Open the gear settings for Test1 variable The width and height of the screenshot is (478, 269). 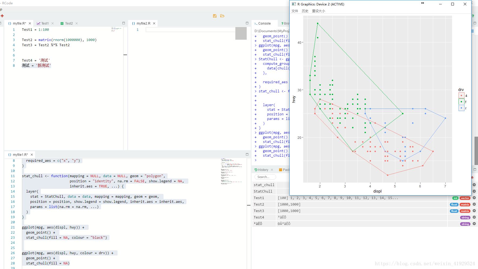[474, 198]
